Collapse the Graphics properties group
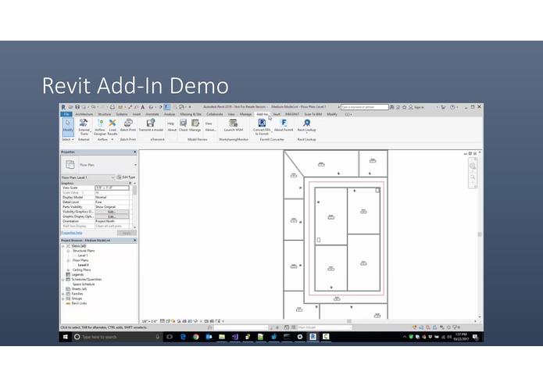543x386 pixels. pyautogui.click(x=130, y=183)
